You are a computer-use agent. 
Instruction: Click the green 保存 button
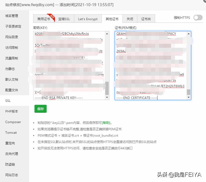[x=41, y=109]
